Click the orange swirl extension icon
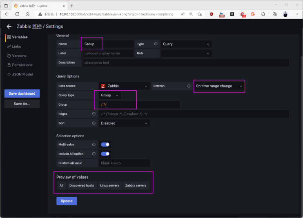Viewport: 303px width, 218px height. 253,14
